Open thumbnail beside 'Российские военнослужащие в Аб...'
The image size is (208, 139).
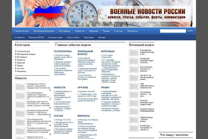point(134,53)
